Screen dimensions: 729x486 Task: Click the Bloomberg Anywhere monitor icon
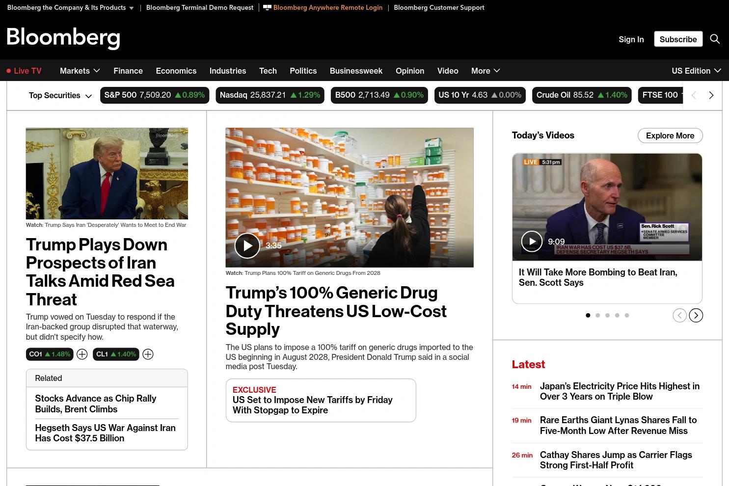tap(267, 7)
